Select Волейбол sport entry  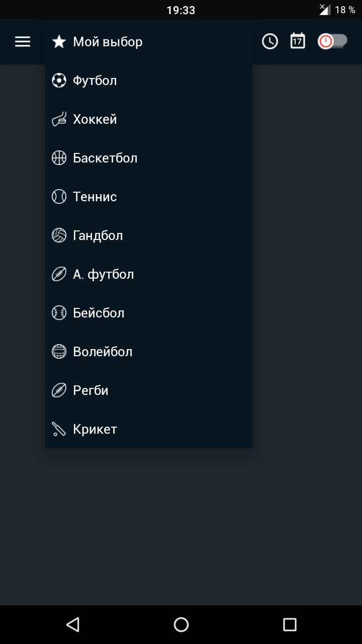click(x=149, y=352)
